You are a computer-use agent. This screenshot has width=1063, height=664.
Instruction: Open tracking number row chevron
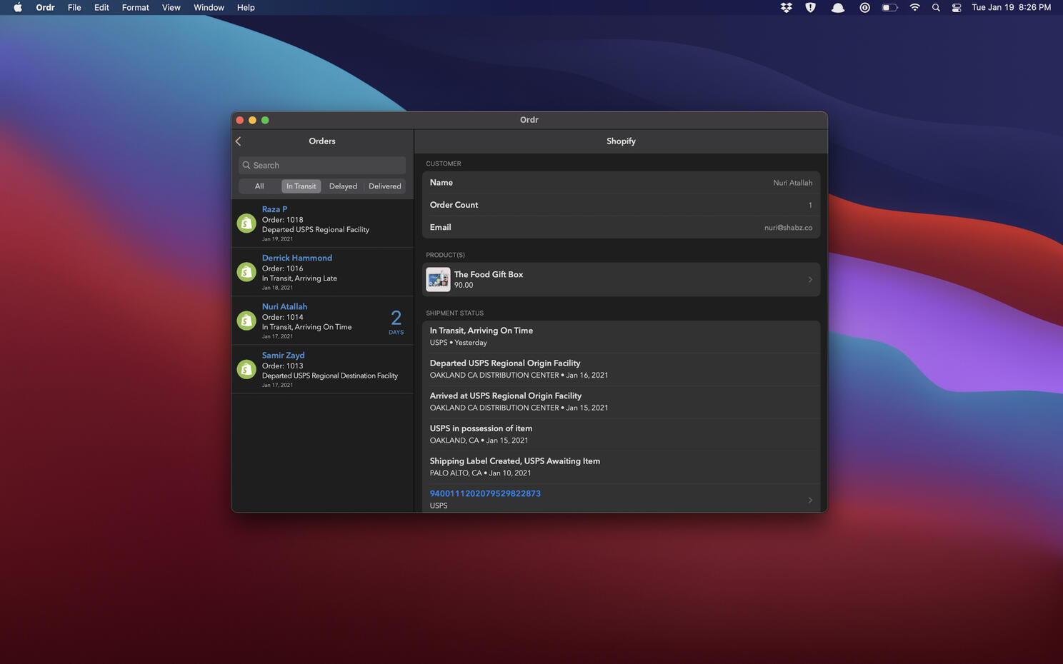(x=810, y=500)
